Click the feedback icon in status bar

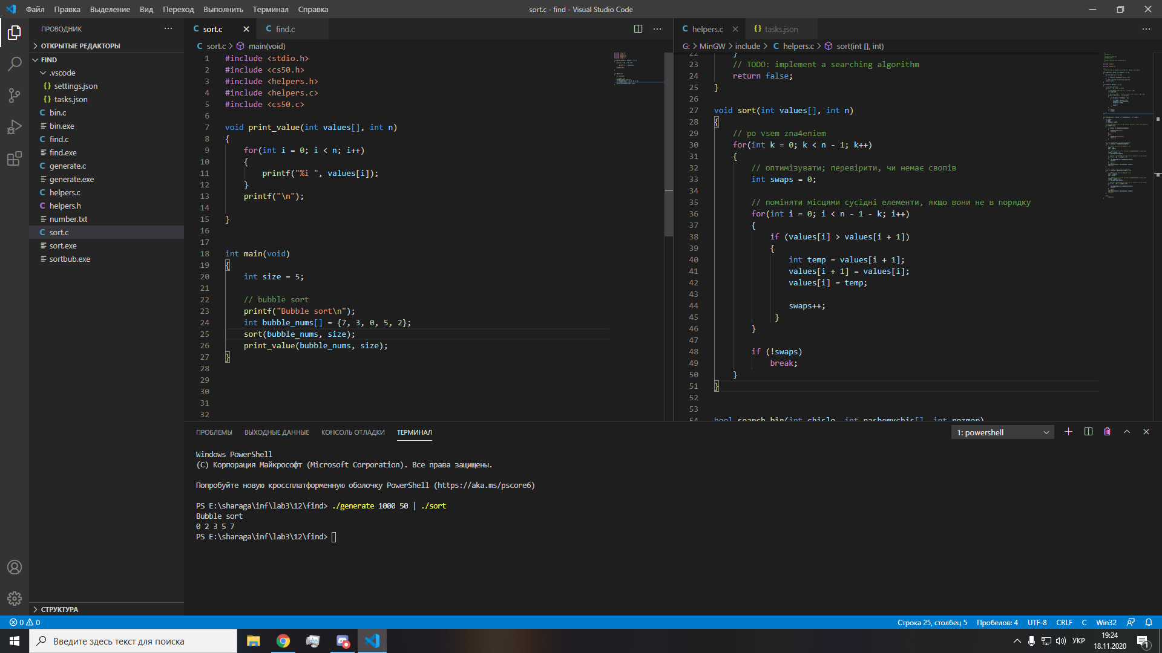pos(1131,622)
